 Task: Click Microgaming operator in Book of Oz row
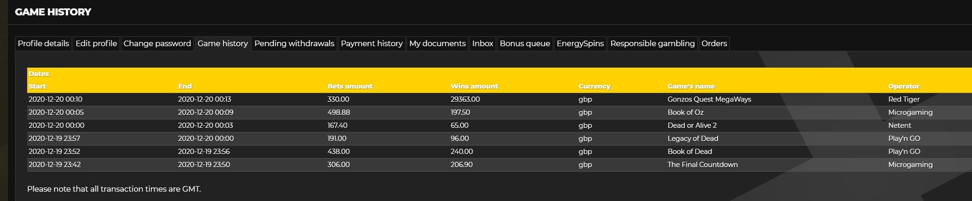910,112
